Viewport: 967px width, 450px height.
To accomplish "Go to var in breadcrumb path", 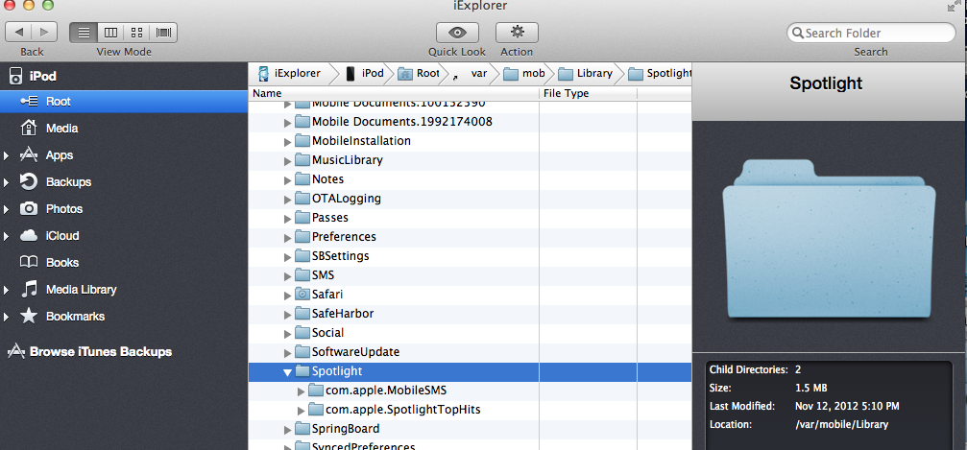I will tap(471, 73).
